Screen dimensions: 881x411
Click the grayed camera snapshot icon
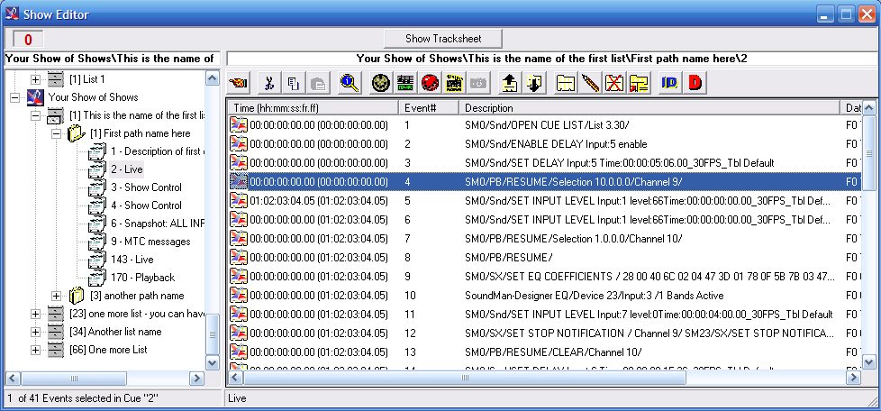[477, 83]
